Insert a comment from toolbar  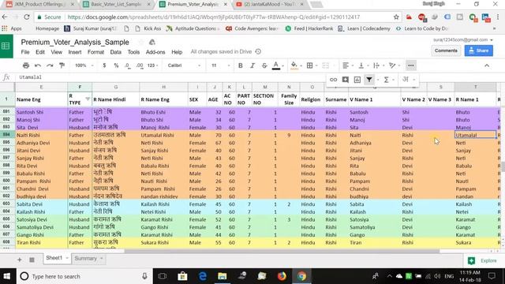click(x=346, y=80)
